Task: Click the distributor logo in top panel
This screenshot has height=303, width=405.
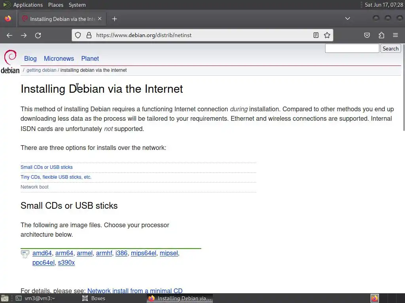Action: [7, 5]
